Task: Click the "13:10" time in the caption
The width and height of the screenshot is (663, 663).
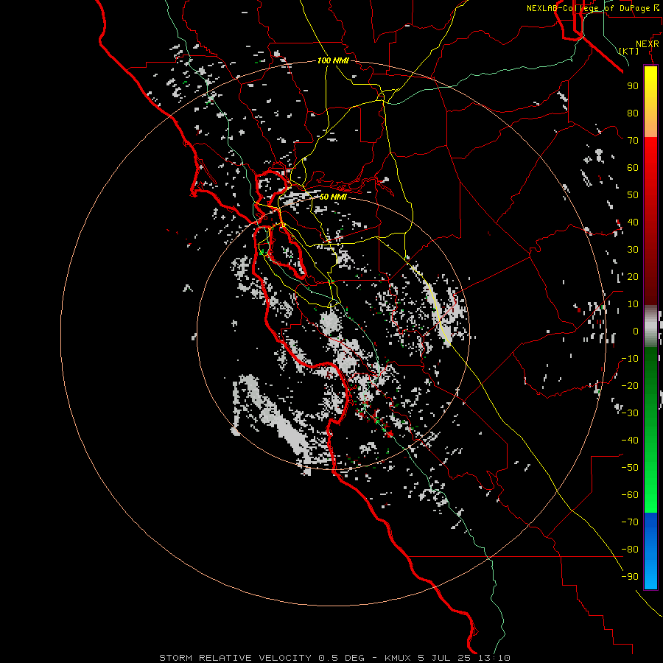Action: point(494,658)
